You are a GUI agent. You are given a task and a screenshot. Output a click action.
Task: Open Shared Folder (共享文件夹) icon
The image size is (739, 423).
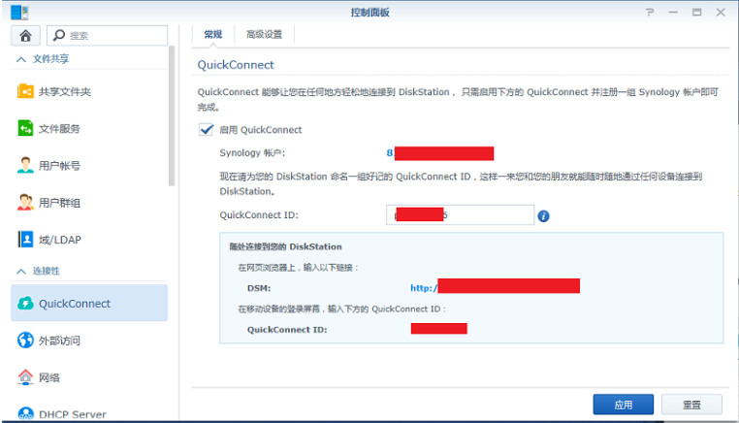[25, 91]
